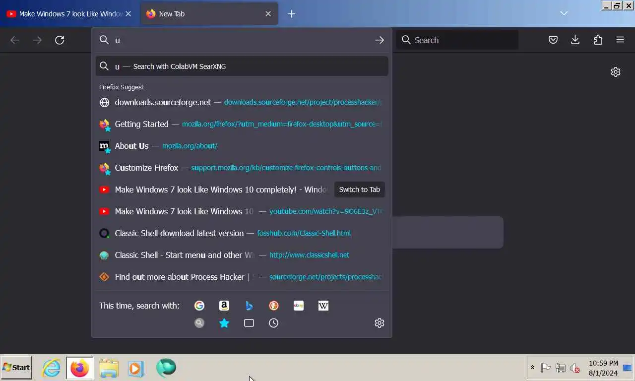This screenshot has width=635, height=381.
Task: Open About Us mozilla.org suggestion
Action: pyautogui.click(x=242, y=146)
